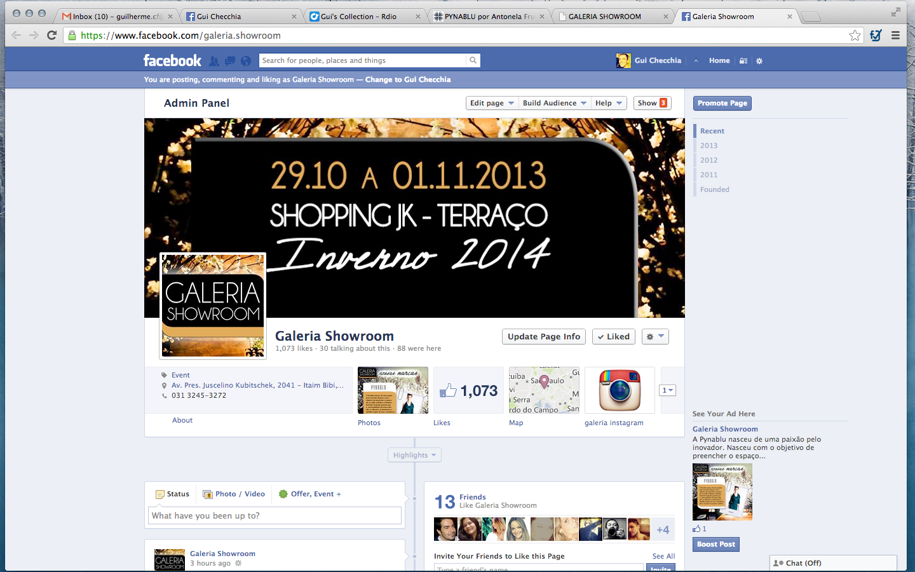The width and height of the screenshot is (915, 572).
Task: Click the Galeria Showroom profile picture
Action: coord(213,306)
